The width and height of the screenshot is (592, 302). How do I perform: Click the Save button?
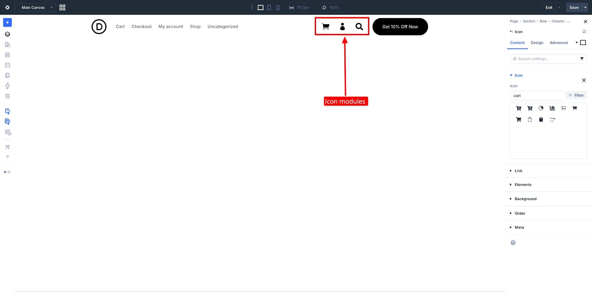(574, 7)
